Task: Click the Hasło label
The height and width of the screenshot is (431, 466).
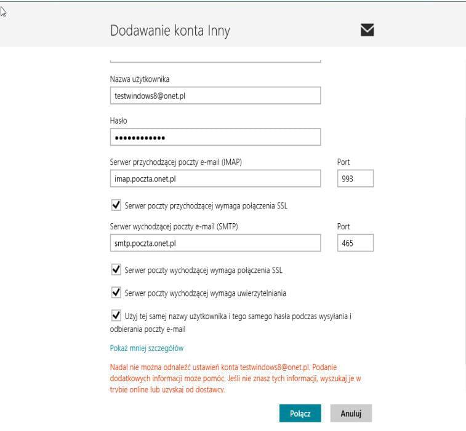Action: coord(118,121)
